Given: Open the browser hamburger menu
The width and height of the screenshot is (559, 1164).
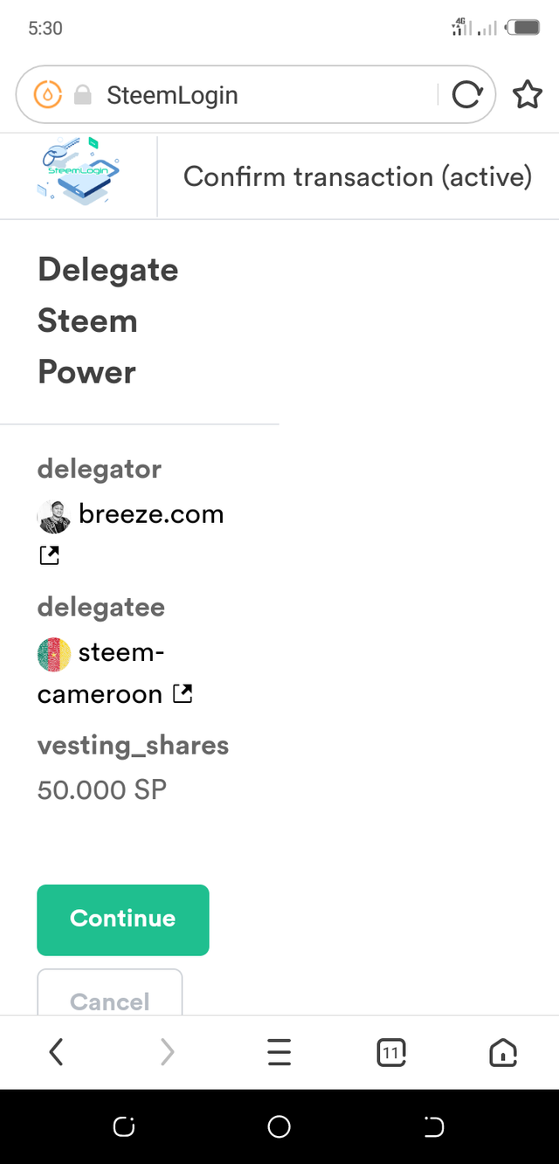Looking at the screenshot, I should [279, 1052].
